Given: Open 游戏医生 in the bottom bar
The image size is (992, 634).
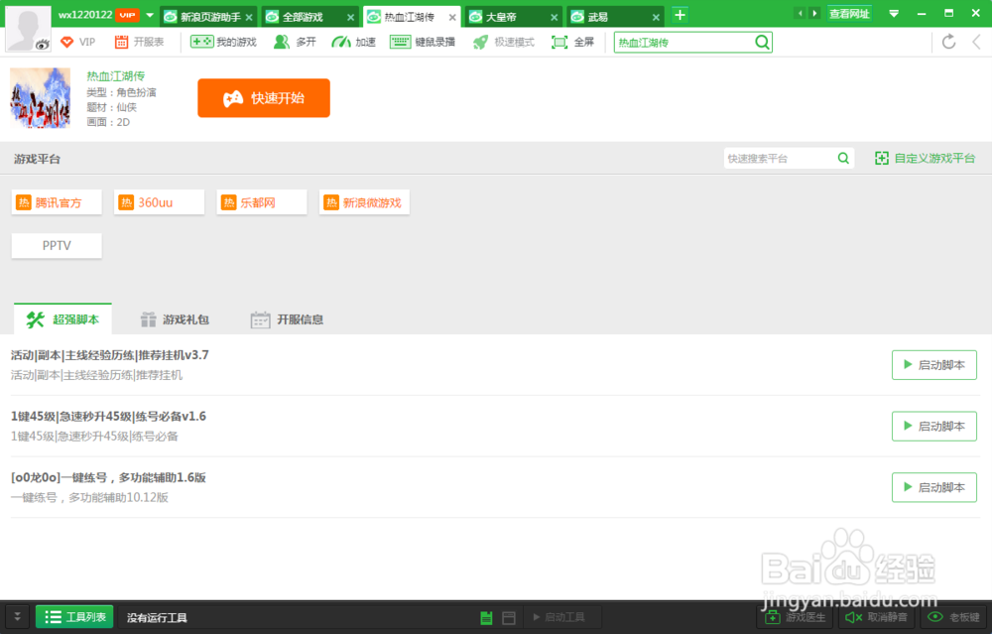Looking at the screenshot, I should tap(796, 617).
